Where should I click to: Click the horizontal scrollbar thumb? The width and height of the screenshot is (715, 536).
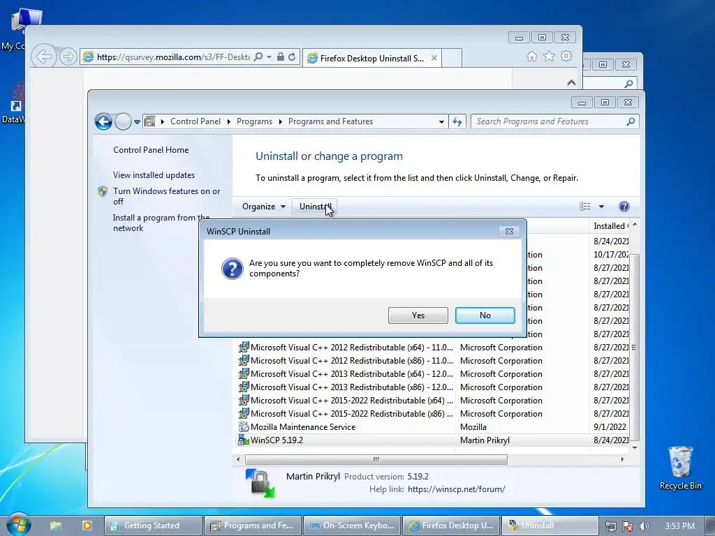pos(376,459)
